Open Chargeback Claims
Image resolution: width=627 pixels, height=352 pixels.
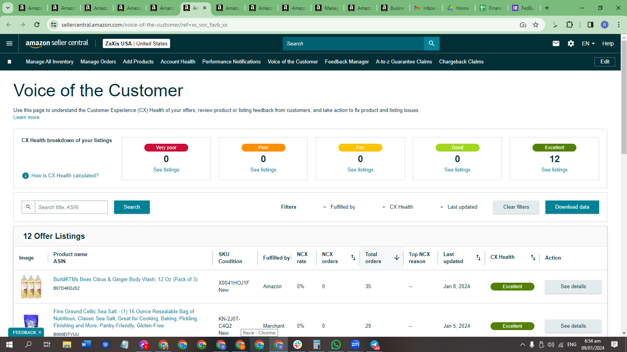click(461, 62)
